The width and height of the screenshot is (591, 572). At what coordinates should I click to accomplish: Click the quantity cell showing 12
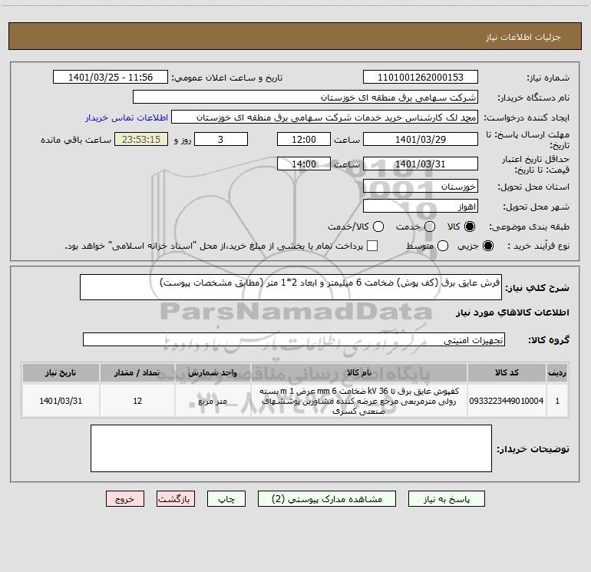click(137, 401)
